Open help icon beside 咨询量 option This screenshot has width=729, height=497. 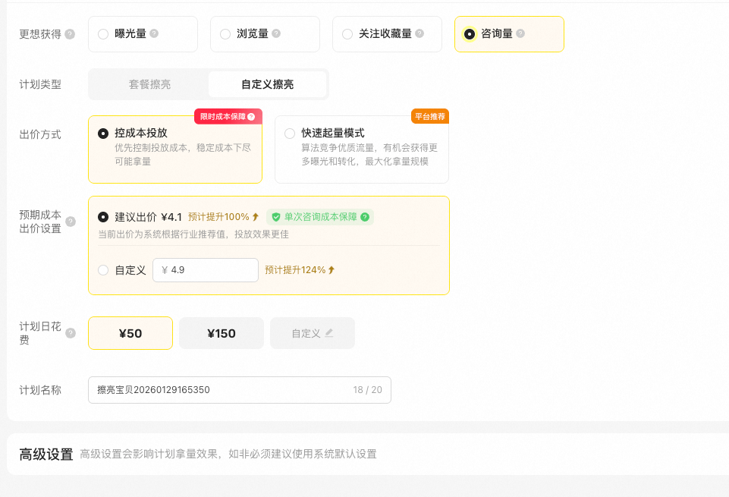520,33
